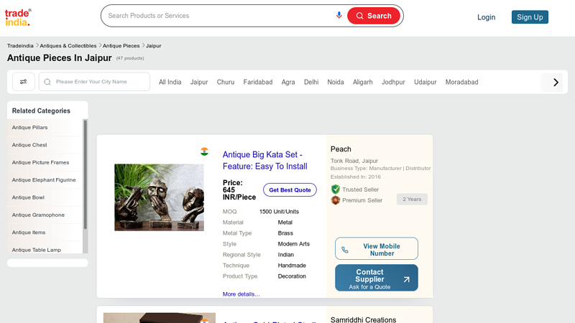Click the phone icon in View Mobile Number

pos(345,250)
